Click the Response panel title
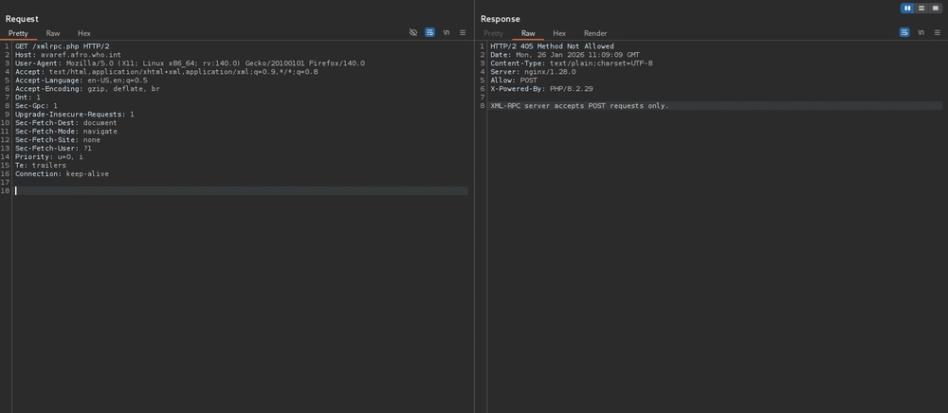The height and width of the screenshot is (413, 948). 500,19
